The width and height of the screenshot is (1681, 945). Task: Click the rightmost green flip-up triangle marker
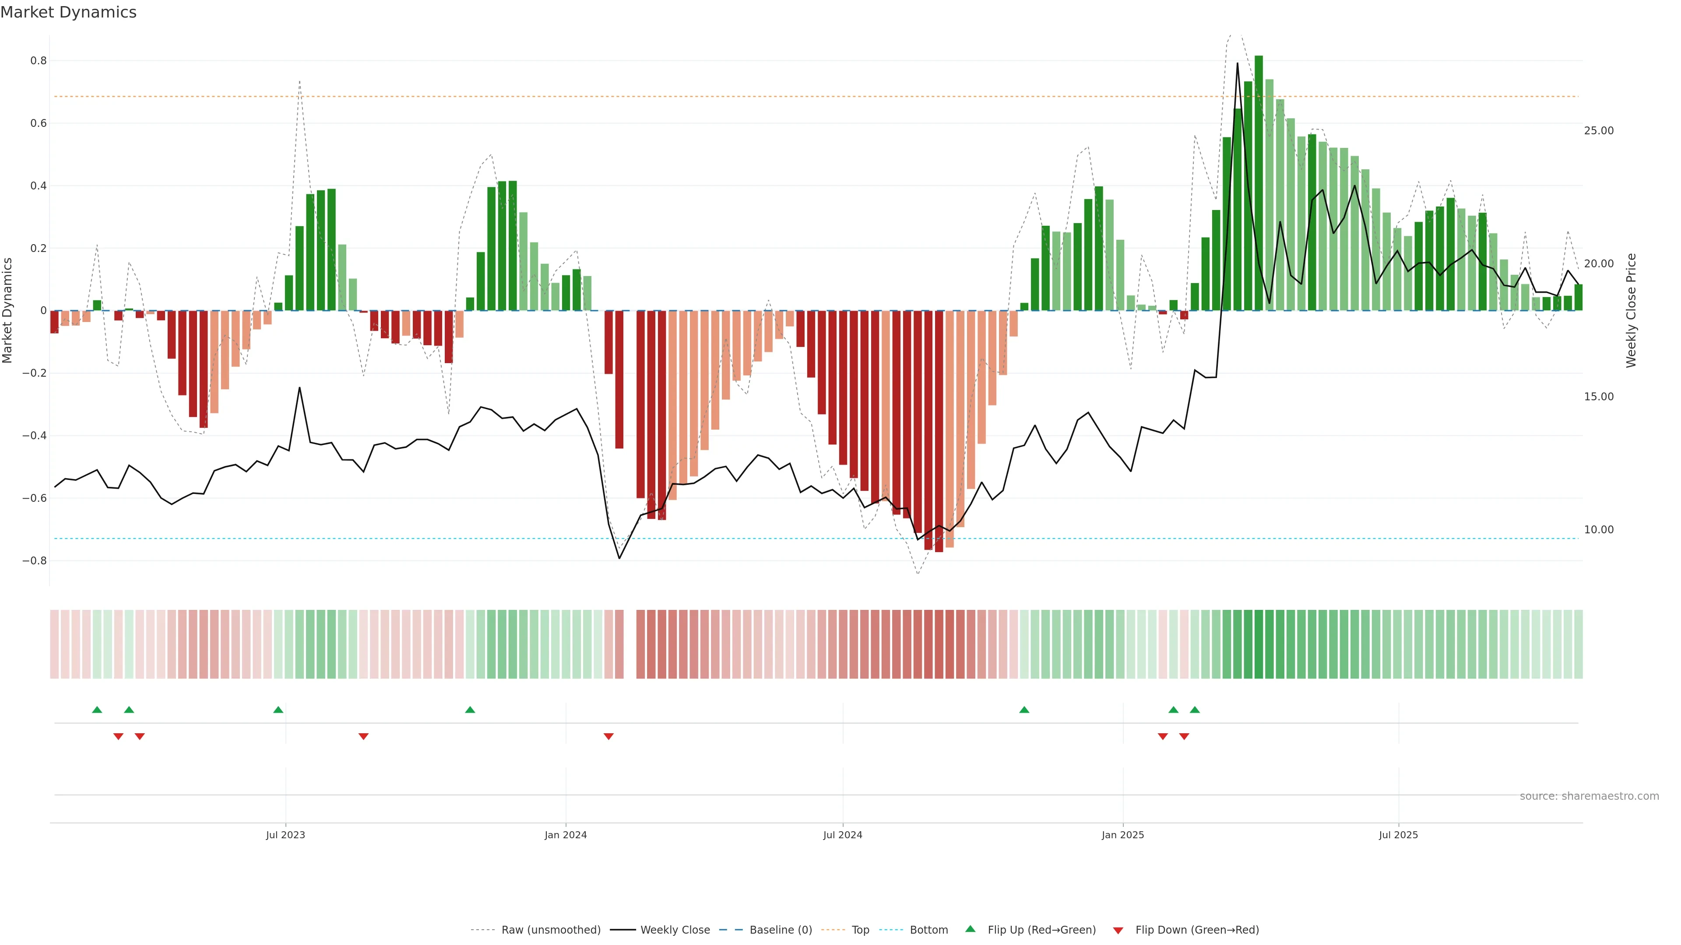[x=1195, y=710]
